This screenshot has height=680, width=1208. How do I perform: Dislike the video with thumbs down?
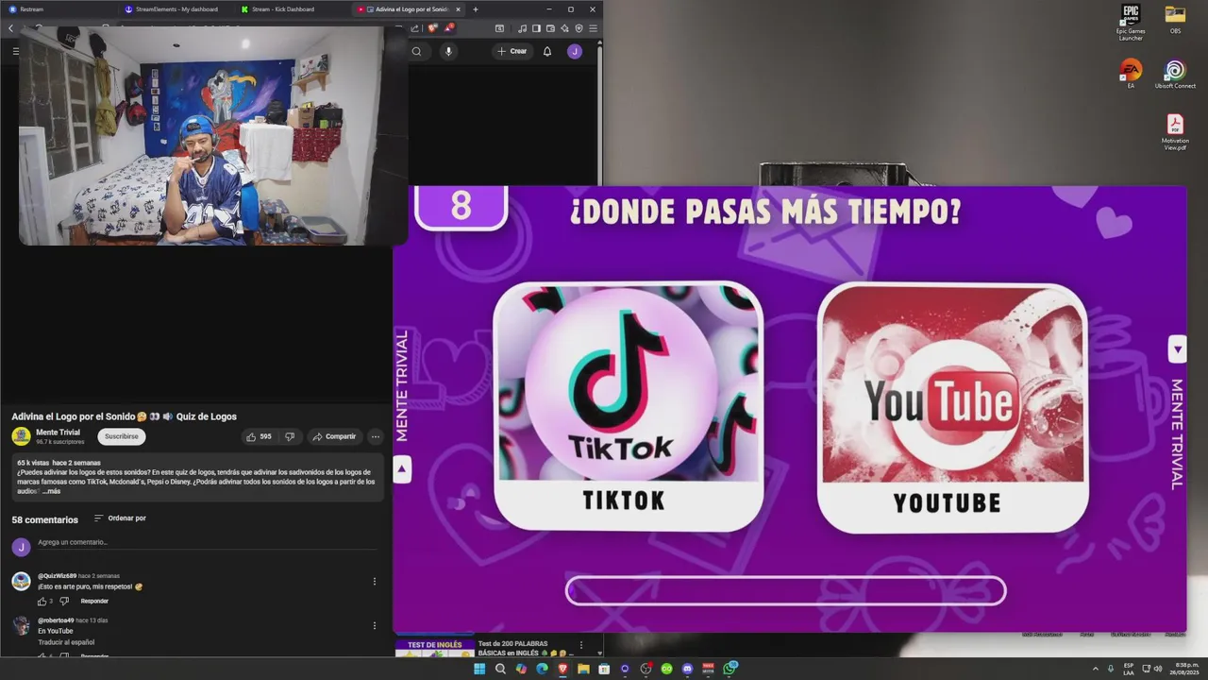pos(290,436)
